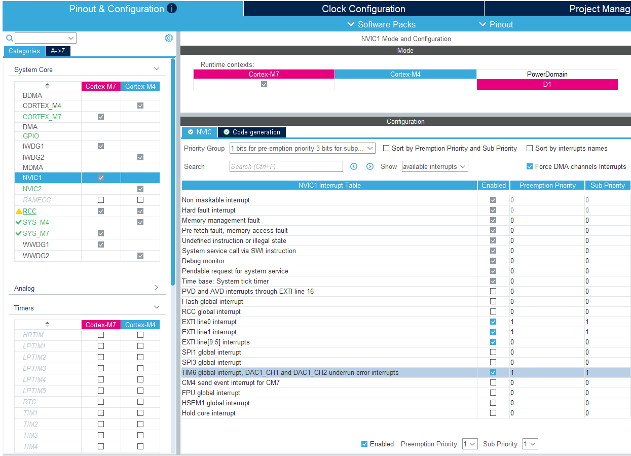631x456 pixels.
Task: Open the categories settings gear icon
Action: point(169,38)
